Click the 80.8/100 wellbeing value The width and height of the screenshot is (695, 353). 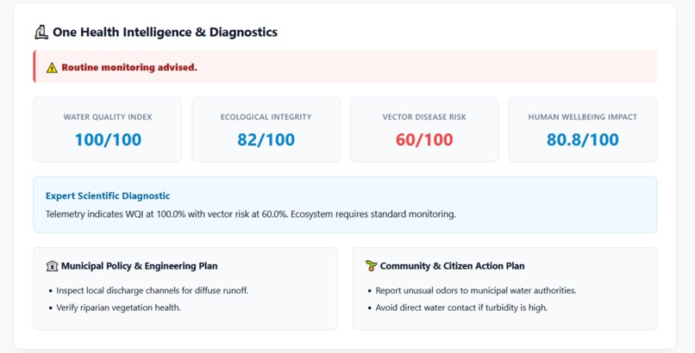click(x=582, y=139)
